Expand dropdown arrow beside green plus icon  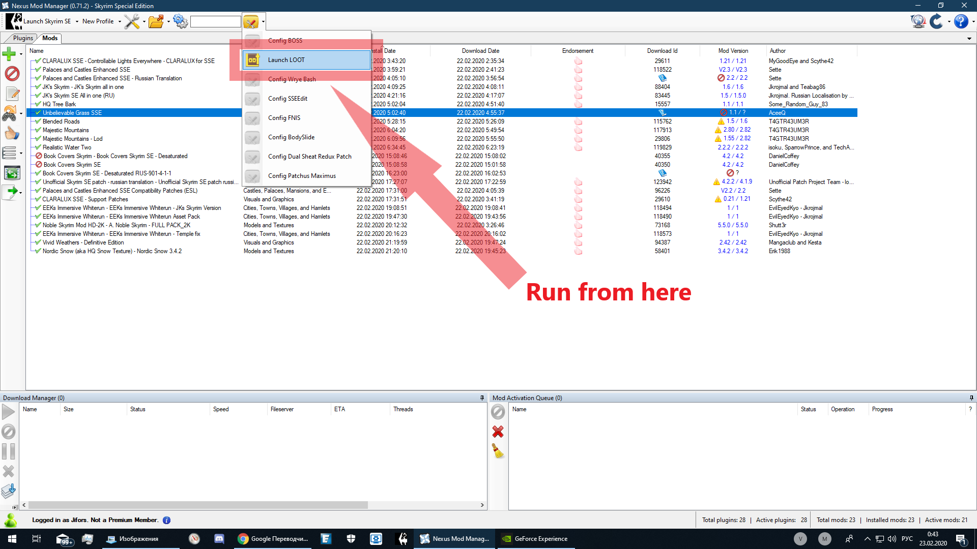(21, 54)
